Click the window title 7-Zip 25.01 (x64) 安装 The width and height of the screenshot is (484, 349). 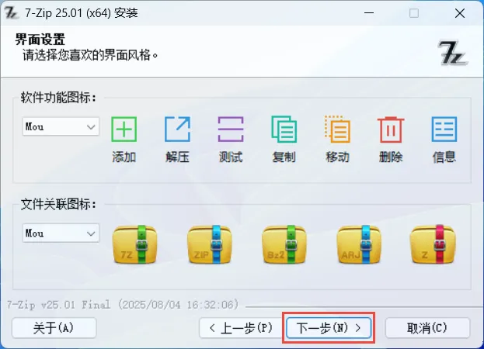point(82,13)
